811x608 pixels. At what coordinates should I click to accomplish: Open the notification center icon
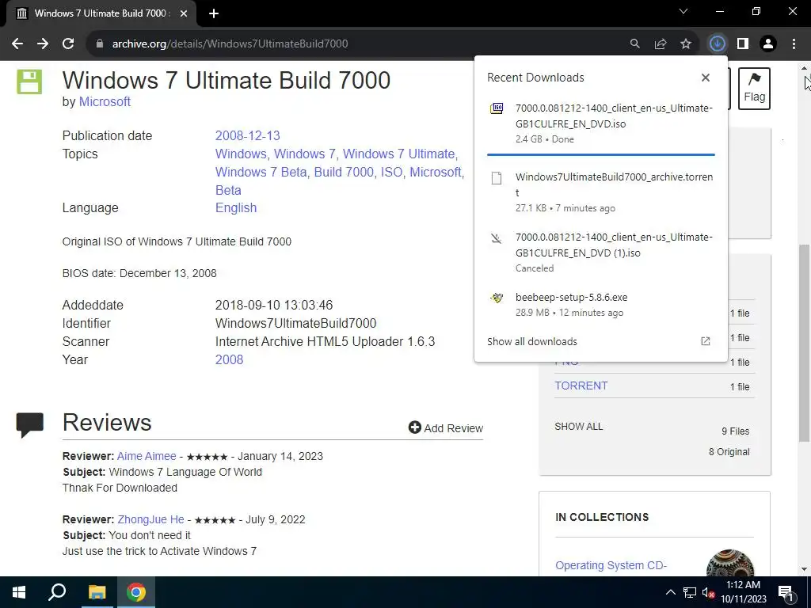tap(786, 592)
